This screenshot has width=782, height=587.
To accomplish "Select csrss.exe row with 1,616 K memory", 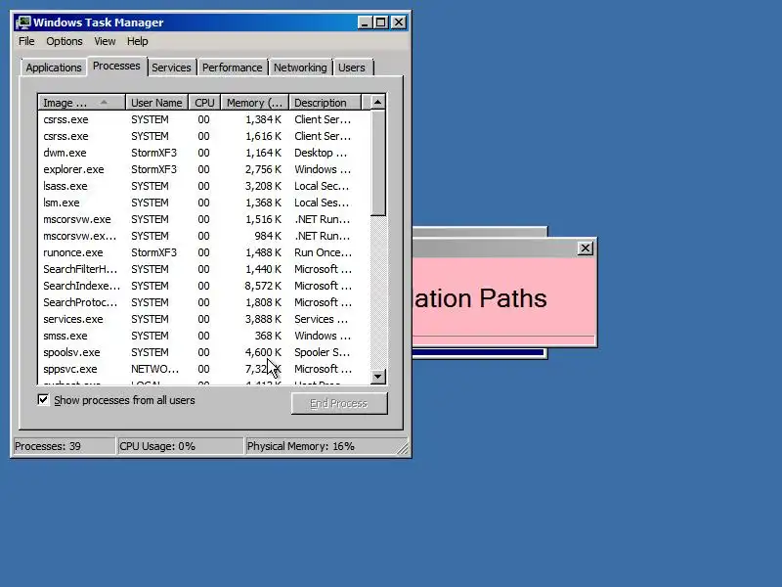I will [204, 136].
